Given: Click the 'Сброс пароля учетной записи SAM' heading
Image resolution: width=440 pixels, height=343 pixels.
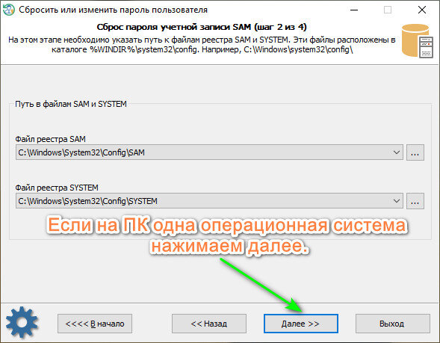Looking at the screenshot, I should click(202, 27).
